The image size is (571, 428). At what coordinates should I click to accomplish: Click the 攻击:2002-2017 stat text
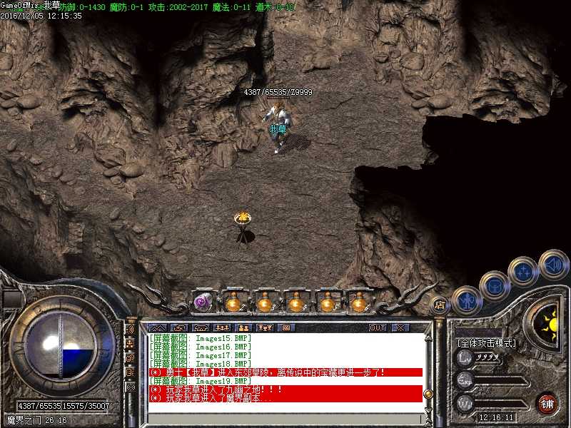[178, 7]
